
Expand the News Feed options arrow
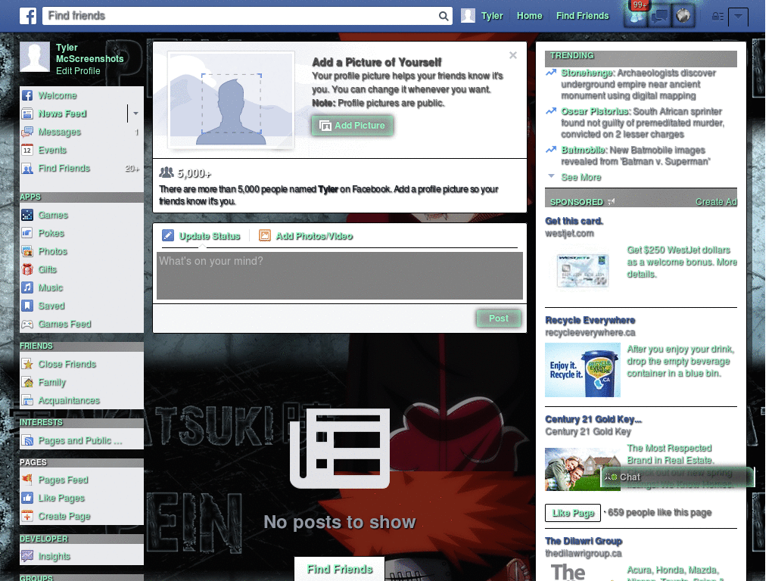point(135,113)
